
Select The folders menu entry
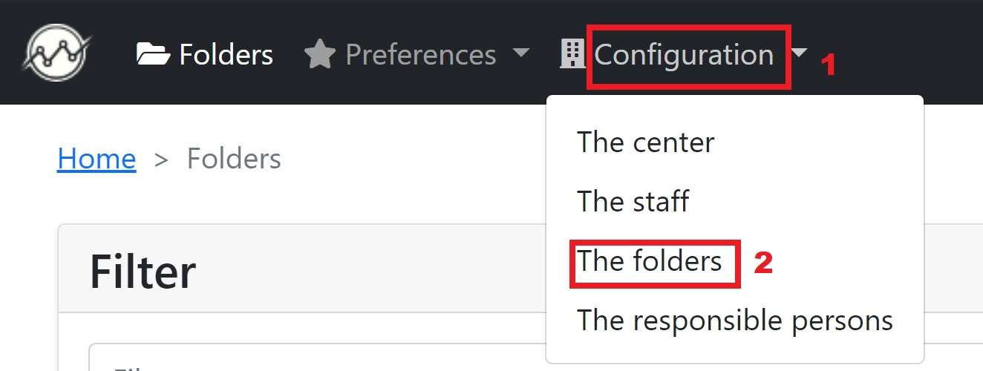click(649, 260)
